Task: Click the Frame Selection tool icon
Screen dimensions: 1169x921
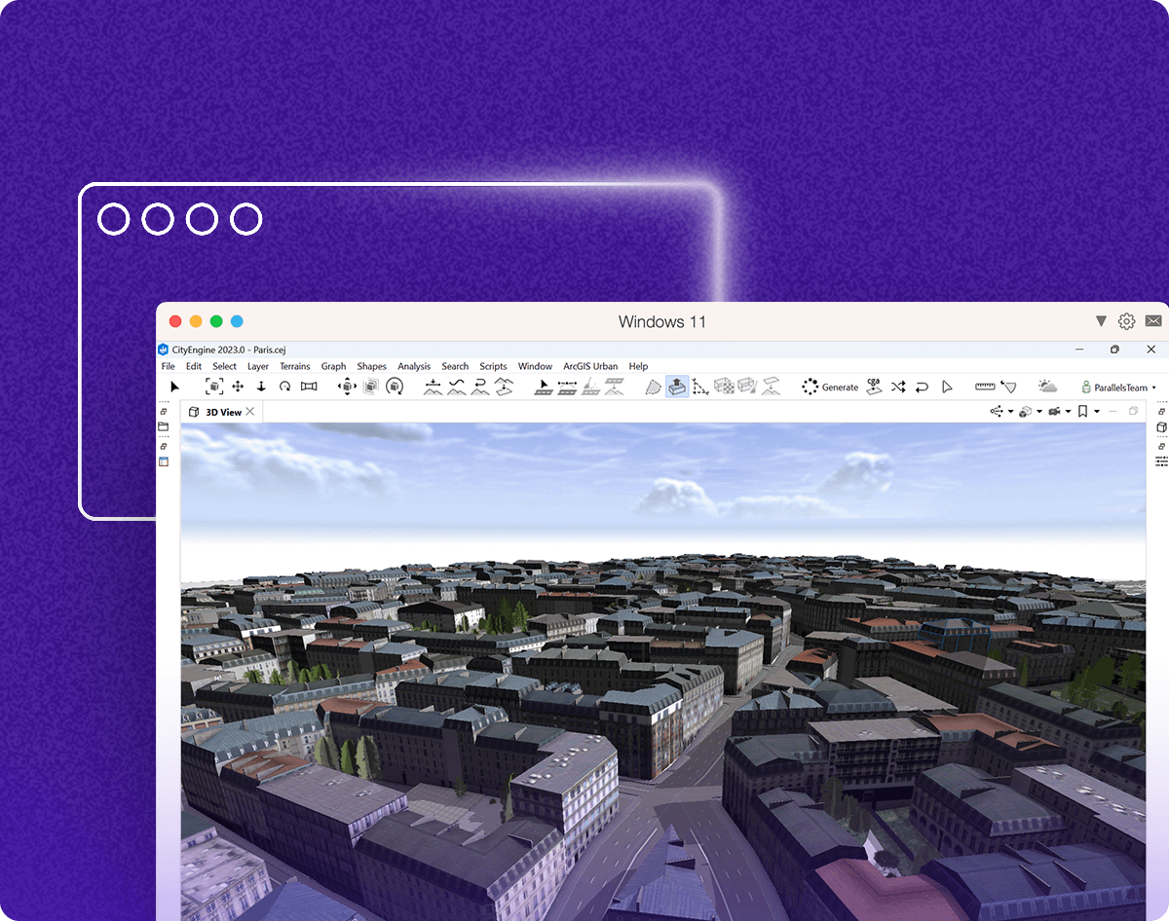Action: (213, 387)
